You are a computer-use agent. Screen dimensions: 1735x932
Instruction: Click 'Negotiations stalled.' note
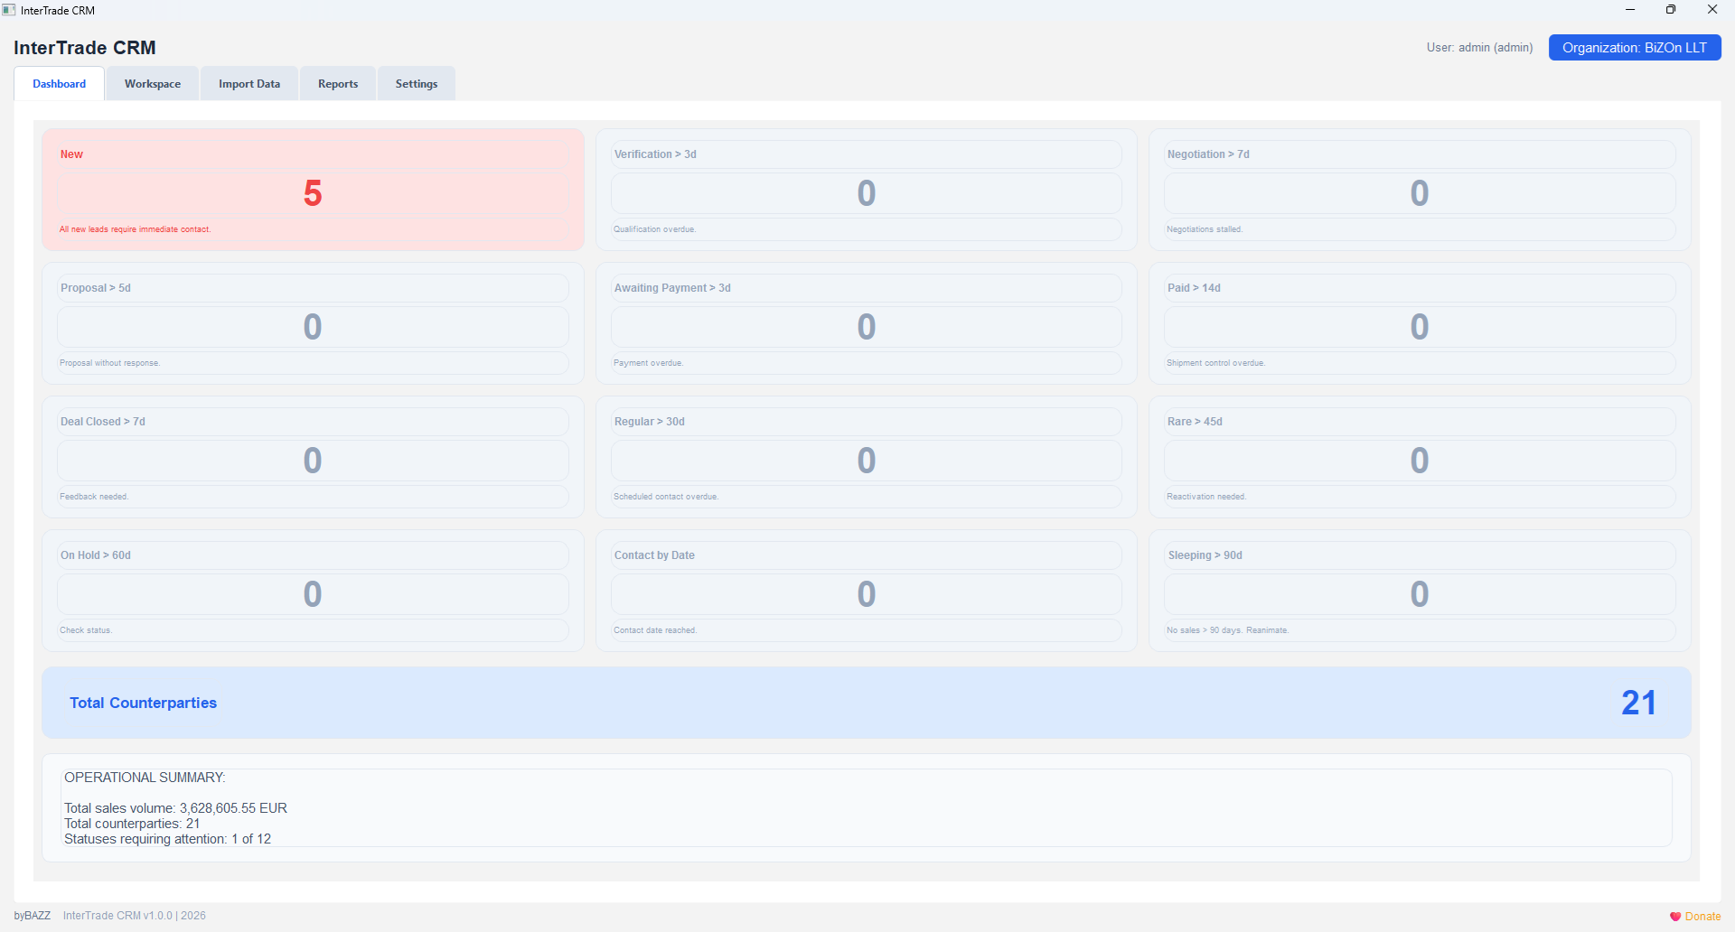[1205, 229]
